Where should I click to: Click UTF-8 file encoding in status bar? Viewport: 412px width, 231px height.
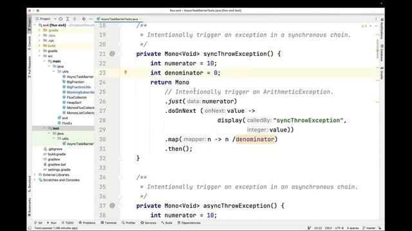coord(339,228)
